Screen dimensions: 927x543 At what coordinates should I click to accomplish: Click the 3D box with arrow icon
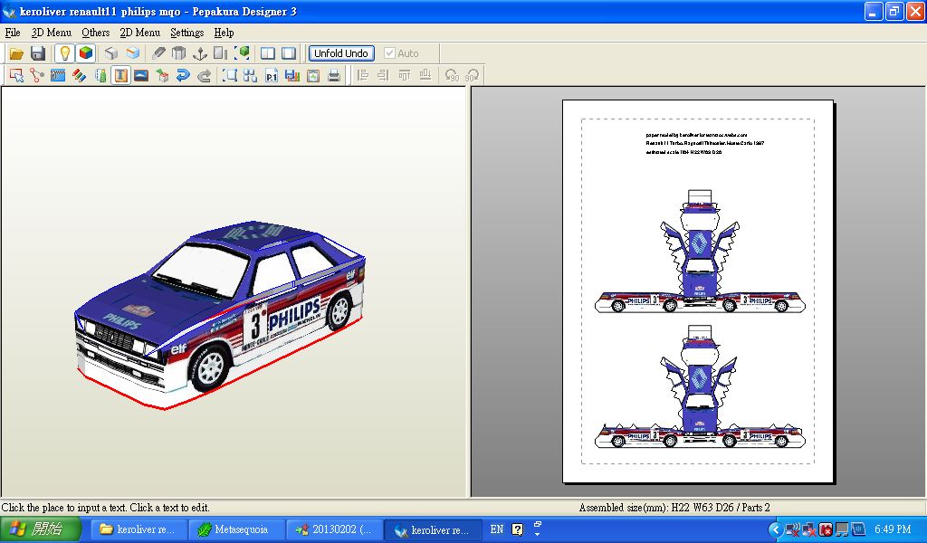click(x=162, y=76)
